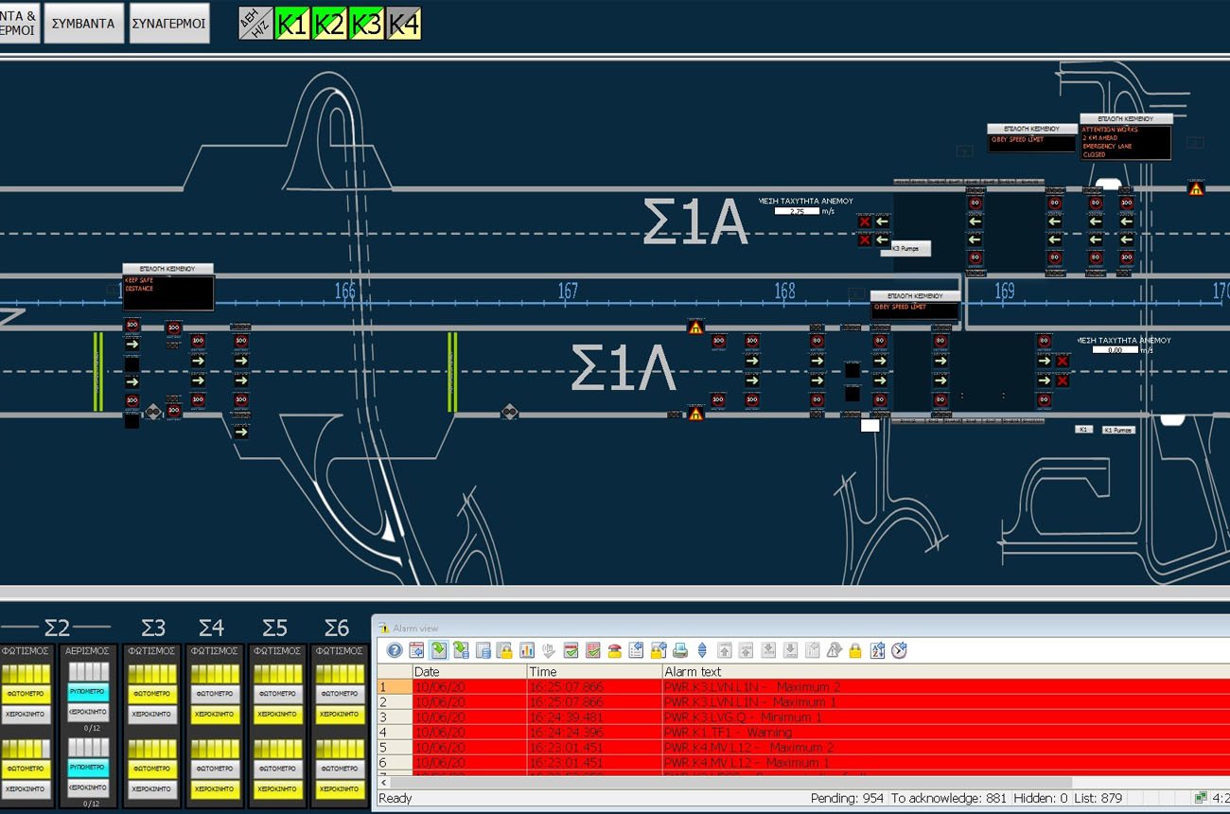Click the yellow padlock icon near sort button
The width and height of the screenshot is (1230, 814).
coord(855,650)
